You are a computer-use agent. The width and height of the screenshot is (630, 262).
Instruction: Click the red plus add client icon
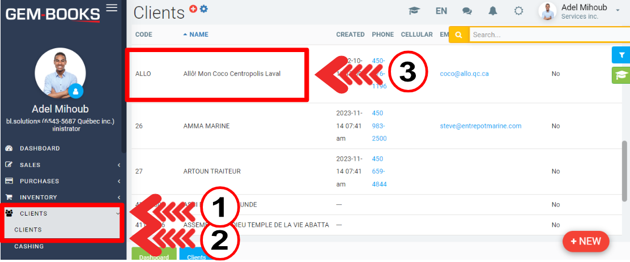tap(193, 8)
